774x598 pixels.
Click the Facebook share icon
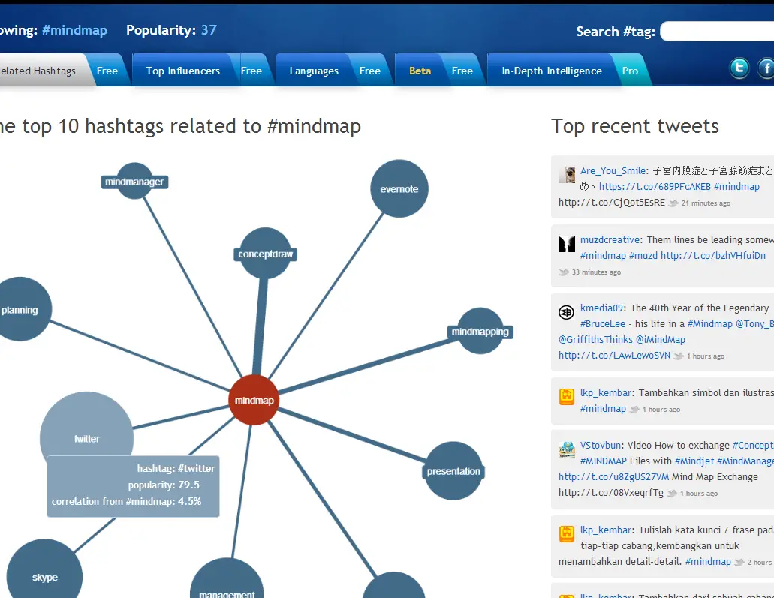(766, 68)
